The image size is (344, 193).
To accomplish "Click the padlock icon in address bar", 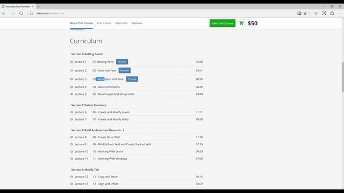I will click(31, 13).
